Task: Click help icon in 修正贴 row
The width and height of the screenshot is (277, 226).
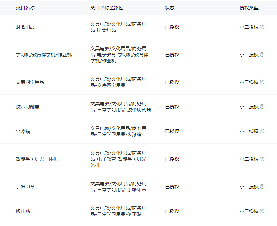Action: (x=262, y=211)
